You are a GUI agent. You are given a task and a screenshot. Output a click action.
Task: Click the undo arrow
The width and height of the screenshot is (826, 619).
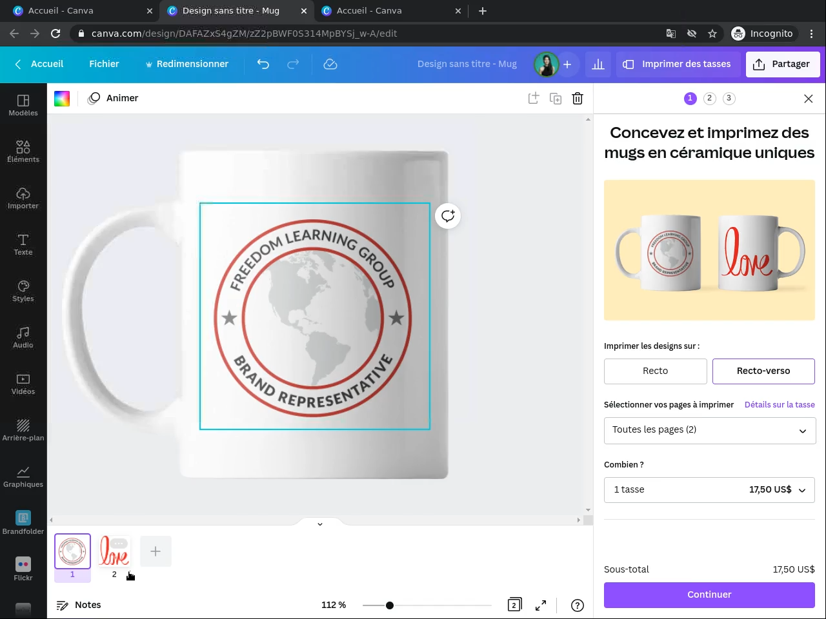click(263, 64)
